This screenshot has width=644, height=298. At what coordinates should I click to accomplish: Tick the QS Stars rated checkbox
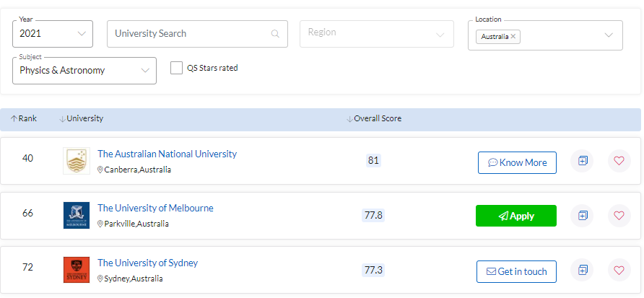point(176,68)
